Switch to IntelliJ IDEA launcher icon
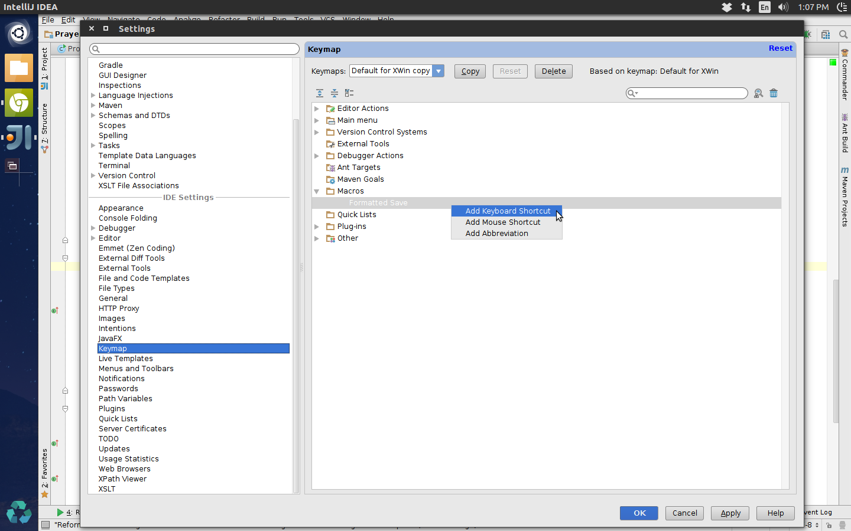Screen dimensions: 851x531 pos(19,137)
